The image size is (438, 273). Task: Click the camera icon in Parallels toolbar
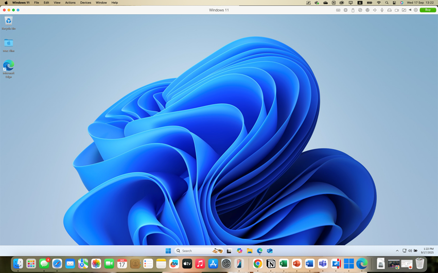coord(397,10)
